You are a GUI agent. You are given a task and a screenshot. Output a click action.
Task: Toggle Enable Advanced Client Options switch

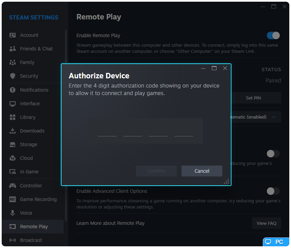click(273, 191)
